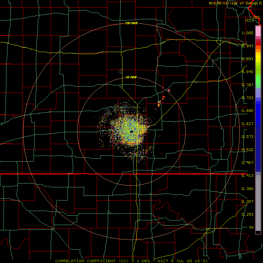263x263 pixels.
Task: Click the [CC] legend label
Action: coord(249,20)
